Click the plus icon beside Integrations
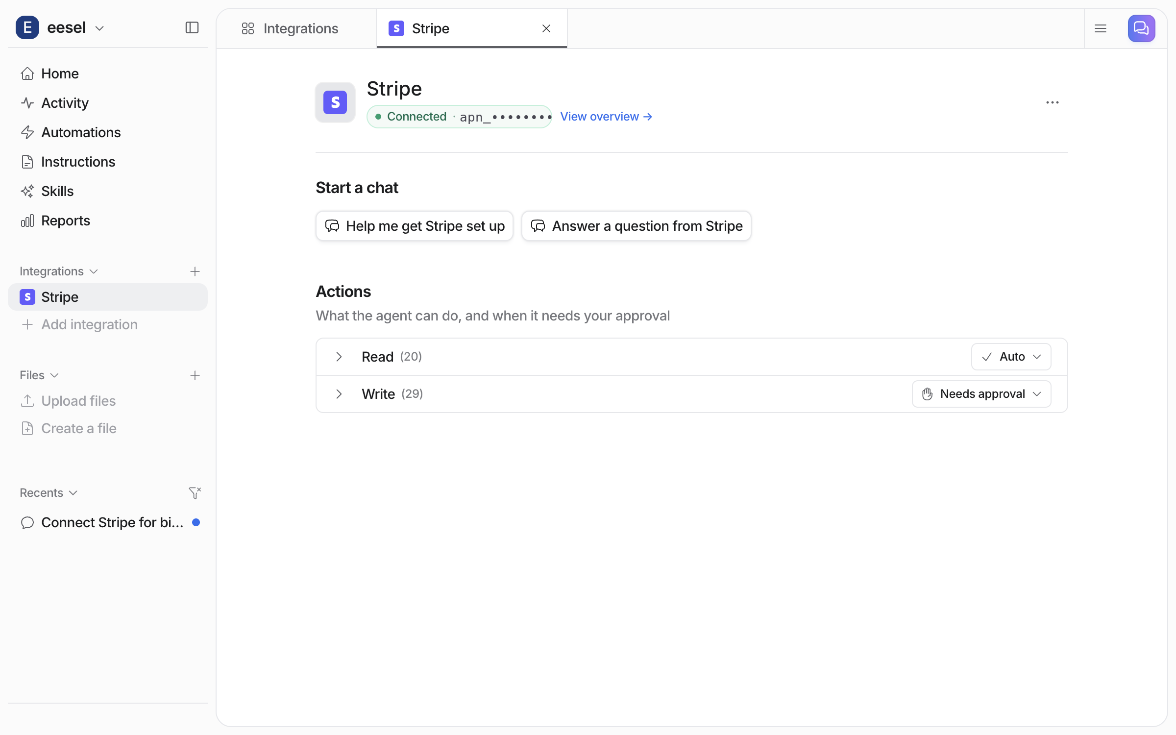 (195, 271)
